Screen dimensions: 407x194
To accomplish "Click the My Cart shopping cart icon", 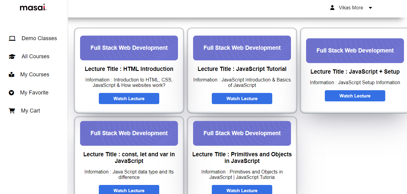I will click(x=12, y=111).
